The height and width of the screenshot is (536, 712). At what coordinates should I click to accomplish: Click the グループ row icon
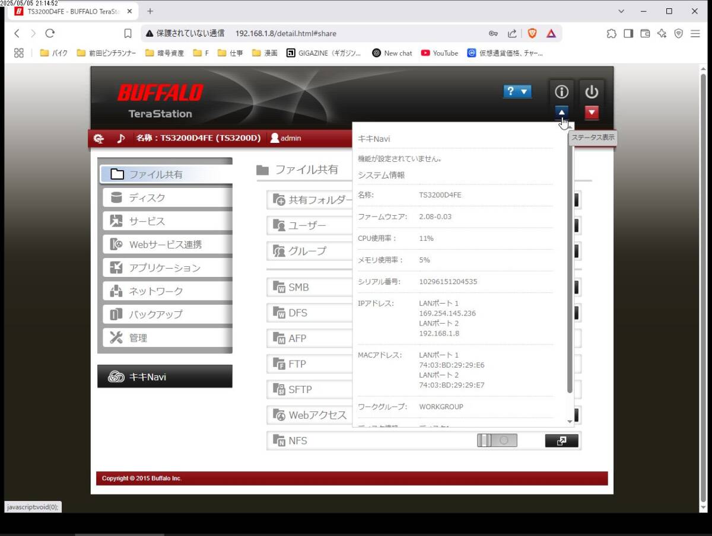pos(279,251)
